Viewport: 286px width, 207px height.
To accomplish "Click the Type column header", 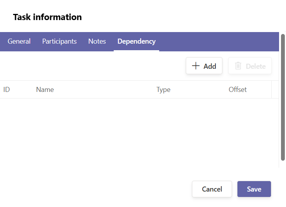I will coord(163,90).
